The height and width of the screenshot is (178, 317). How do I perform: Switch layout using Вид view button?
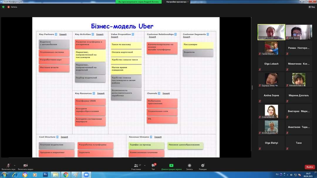pyautogui.click(x=312, y=7)
